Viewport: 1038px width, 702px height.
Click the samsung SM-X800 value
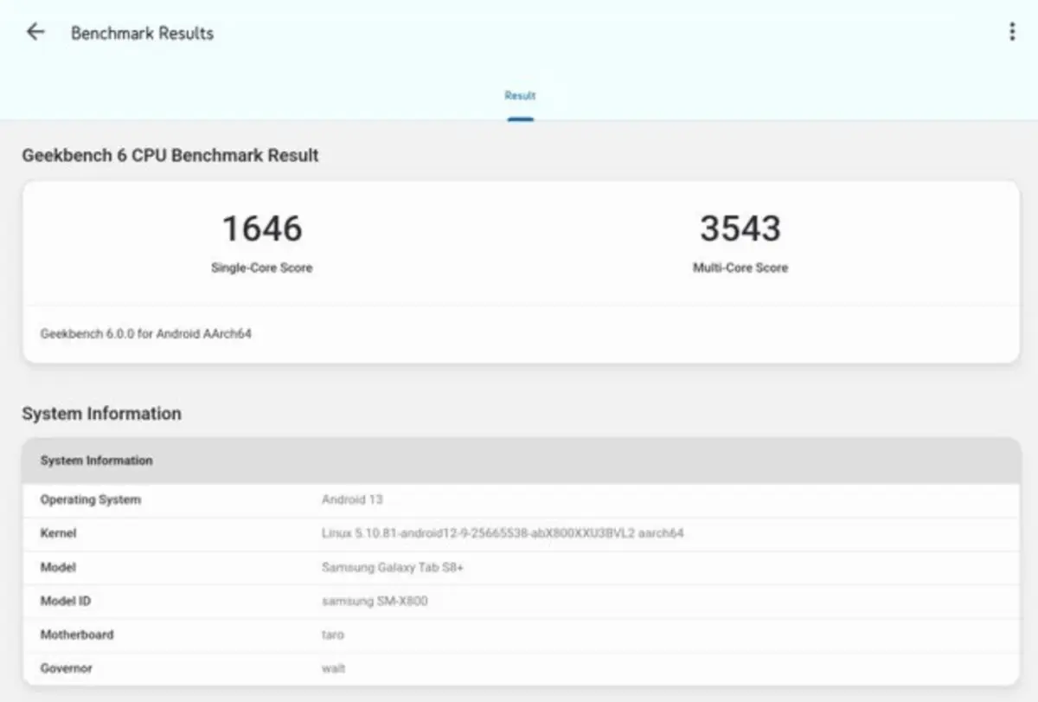click(375, 601)
